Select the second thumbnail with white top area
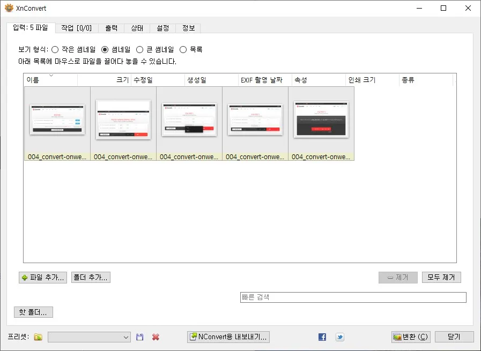 [123, 123]
